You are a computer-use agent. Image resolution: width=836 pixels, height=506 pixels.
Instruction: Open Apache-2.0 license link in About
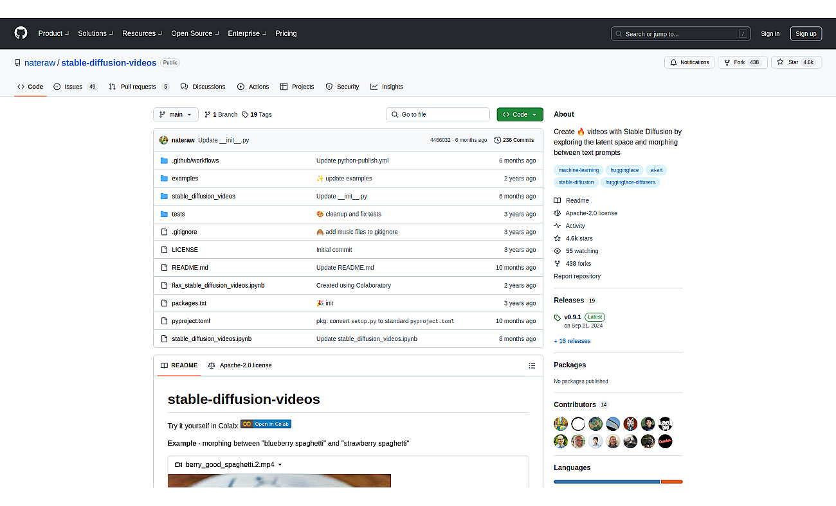(x=585, y=213)
